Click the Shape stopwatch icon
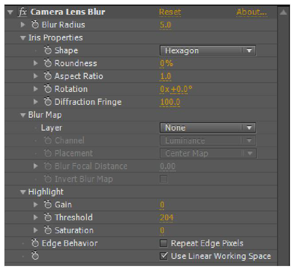294x270 pixels. [x=48, y=51]
